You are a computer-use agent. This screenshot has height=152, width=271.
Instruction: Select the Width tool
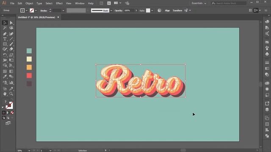coord(5,60)
